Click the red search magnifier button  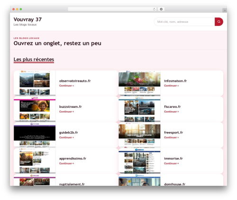pos(219,22)
